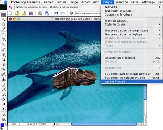Select the Magic Wand tool

point(4,44)
